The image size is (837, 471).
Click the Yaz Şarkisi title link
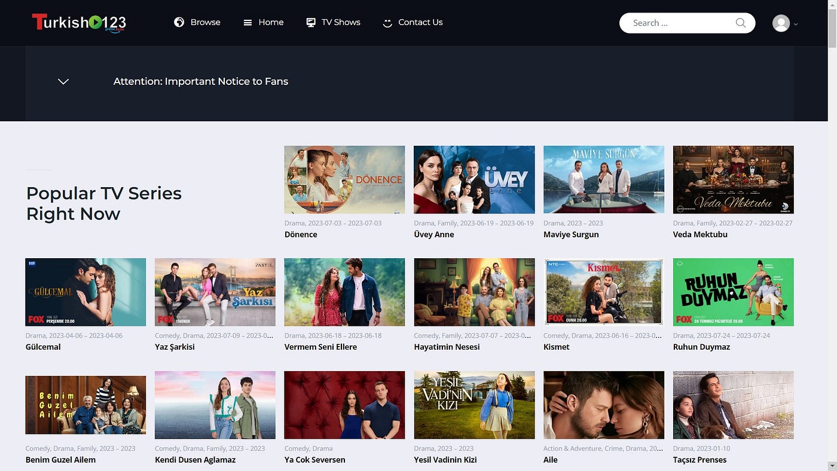175,347
